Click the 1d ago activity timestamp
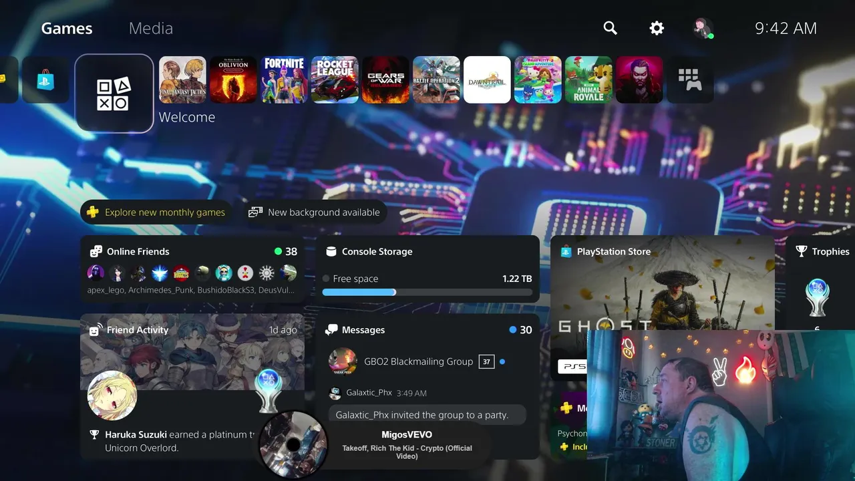Image resolution: width=855 pixels, height=481 pixels. 283,330
